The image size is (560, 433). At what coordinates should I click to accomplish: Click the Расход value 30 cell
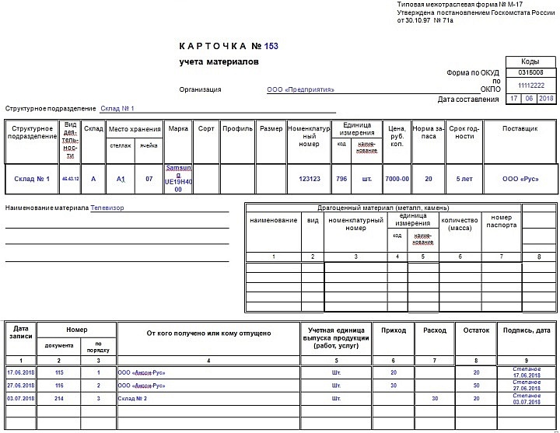[x=435, y=398]
